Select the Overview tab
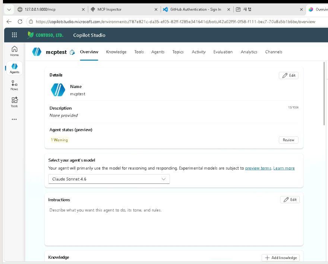Screen dimensions: 328x264 (89, 52)
